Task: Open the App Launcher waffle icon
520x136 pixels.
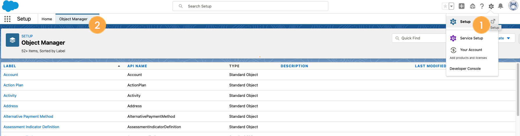Action: tap(8, 19)
